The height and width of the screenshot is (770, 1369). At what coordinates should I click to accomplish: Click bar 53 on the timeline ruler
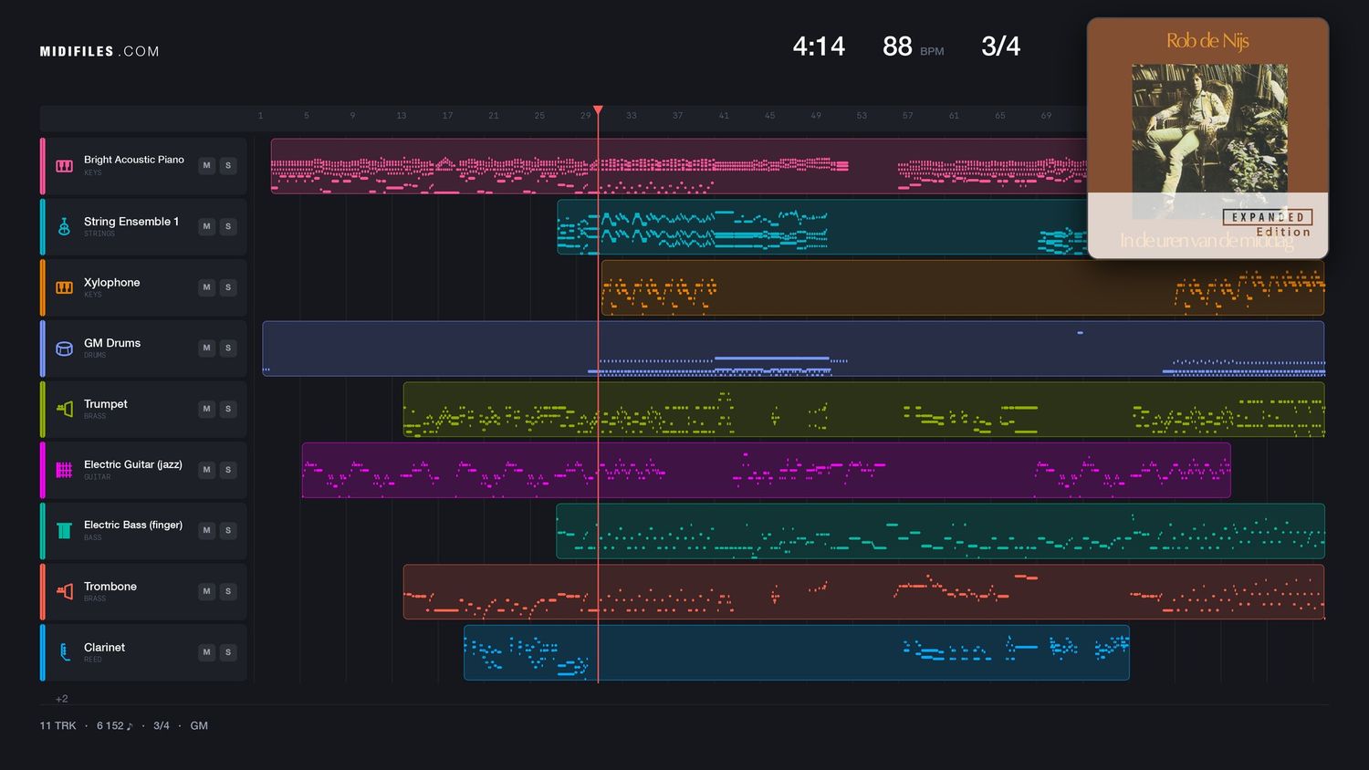pos(862,116)
